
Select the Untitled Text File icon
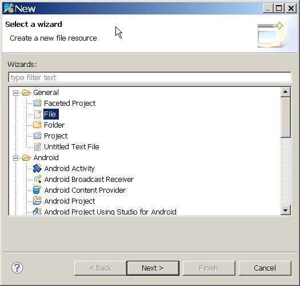pos(38,147)
